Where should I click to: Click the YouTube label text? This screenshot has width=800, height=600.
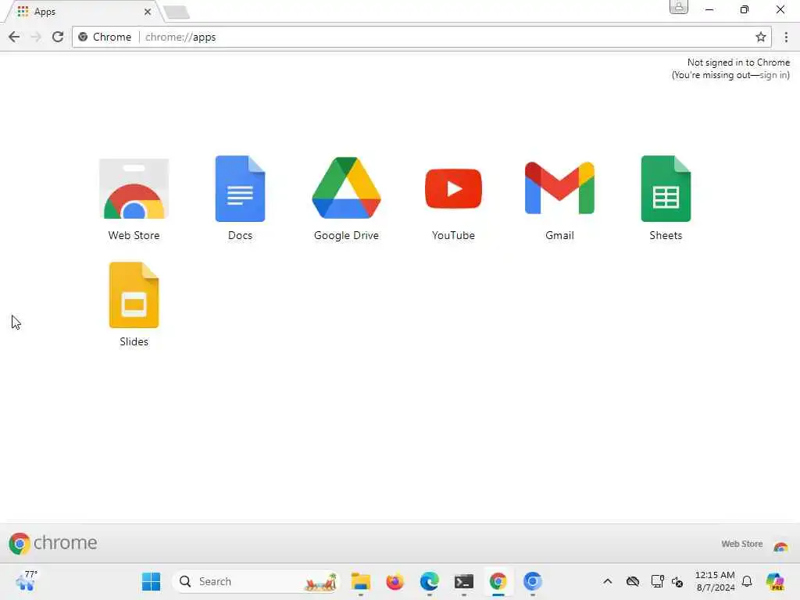pyautogui.click(x=453, y=235)
